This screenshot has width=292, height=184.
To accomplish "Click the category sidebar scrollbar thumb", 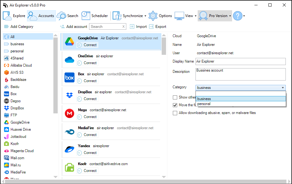I will 56,75.
